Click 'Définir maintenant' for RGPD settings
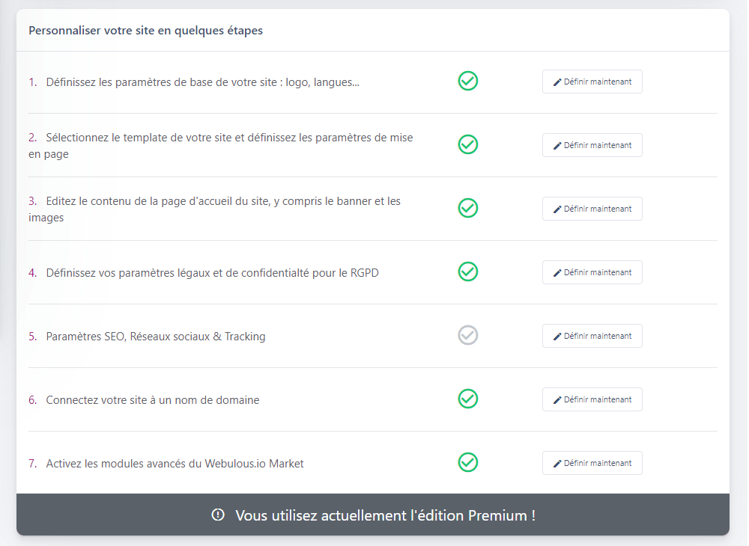 (x=592, y=272)
